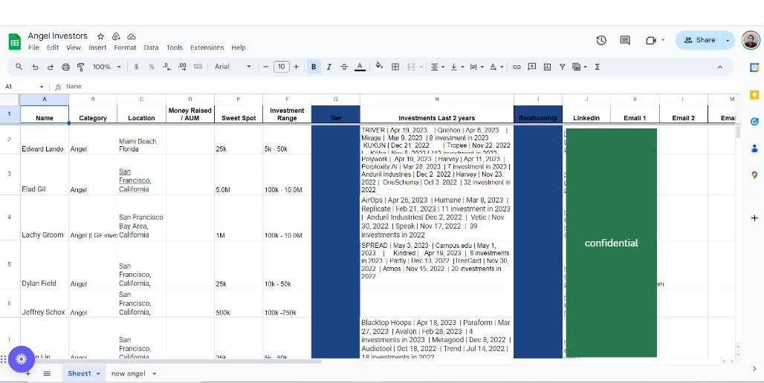Click the Name Box showing A1
Image resolution: width=764 pixels, height=383 pixels.
tap(25, 87)
